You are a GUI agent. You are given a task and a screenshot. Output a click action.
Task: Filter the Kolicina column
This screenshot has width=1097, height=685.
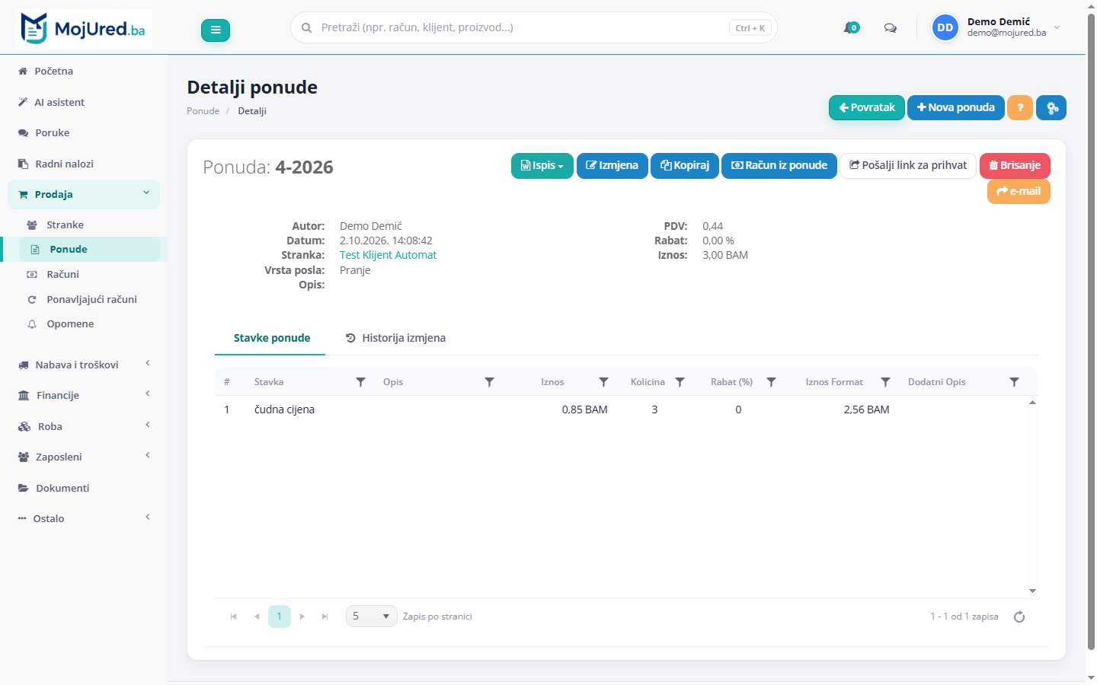(680, 382)
